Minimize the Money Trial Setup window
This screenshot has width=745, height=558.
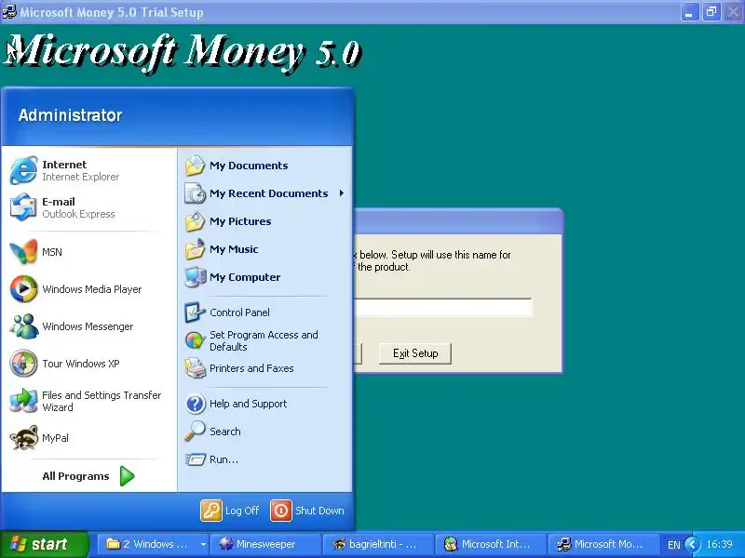pos(689,12)
